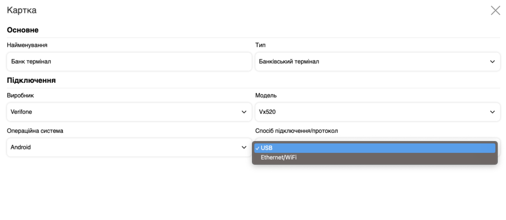Click the Підключення section heading
Image resolution: width=506 pixels, height=220 pixels.
[x=31, y=80]
